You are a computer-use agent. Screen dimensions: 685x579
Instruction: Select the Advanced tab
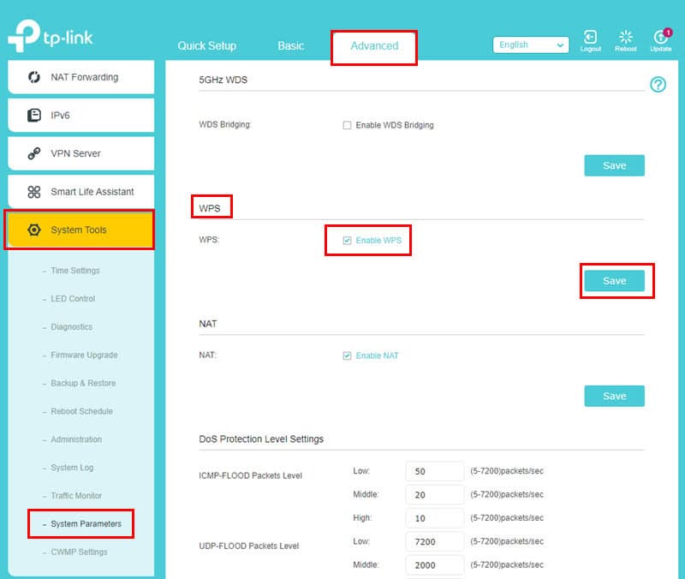click(x=374, y=46)
